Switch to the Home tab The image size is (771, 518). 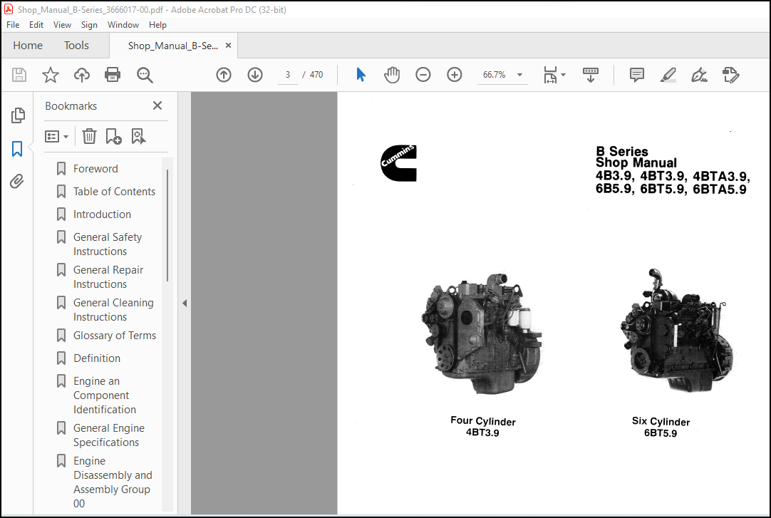[x=28, y=46]
